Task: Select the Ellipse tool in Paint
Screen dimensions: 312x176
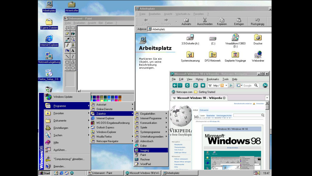Action: [x=67, y=68]
